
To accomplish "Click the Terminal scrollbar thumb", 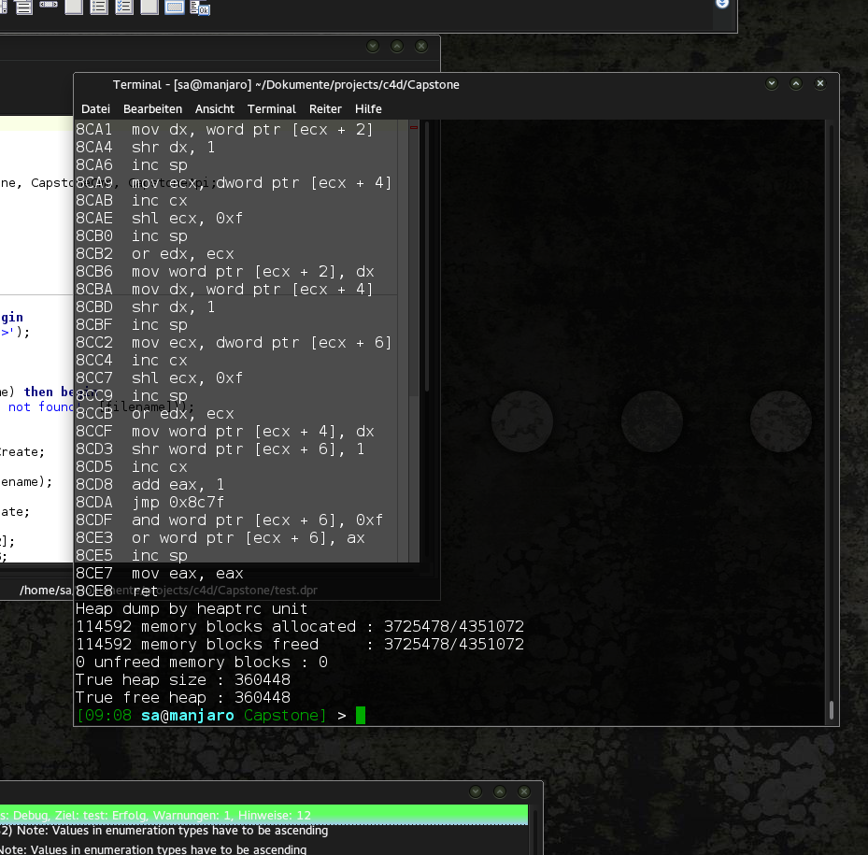I will pyautogui.click(x=832, y=710).
